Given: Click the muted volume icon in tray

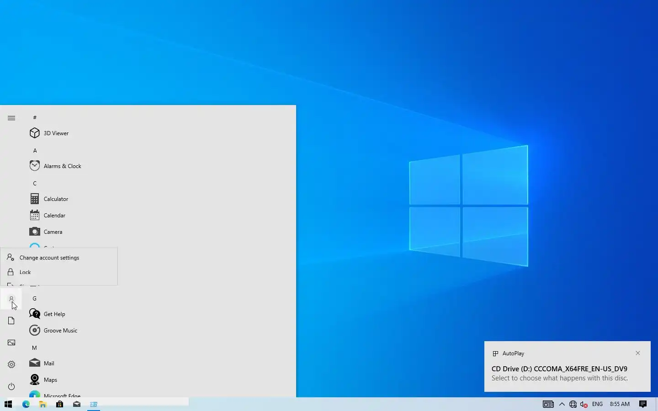Looking at the screenshot, I should [x=584, y=404].
